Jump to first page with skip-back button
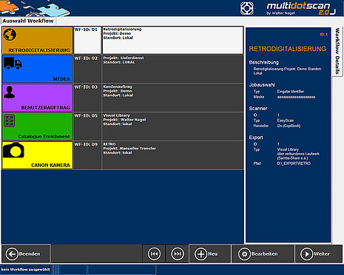The image size is (344, 275). (154, 254)
